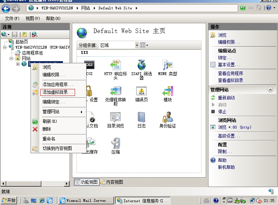Choose 删除 from the context menu
The image size is (278, 205).
pyautogui.click(x=47, y=129)
